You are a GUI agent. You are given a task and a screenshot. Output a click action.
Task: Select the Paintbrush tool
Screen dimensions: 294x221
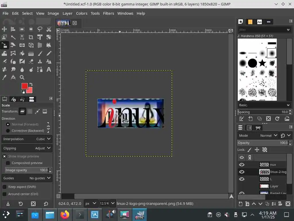tap(40, 53)
